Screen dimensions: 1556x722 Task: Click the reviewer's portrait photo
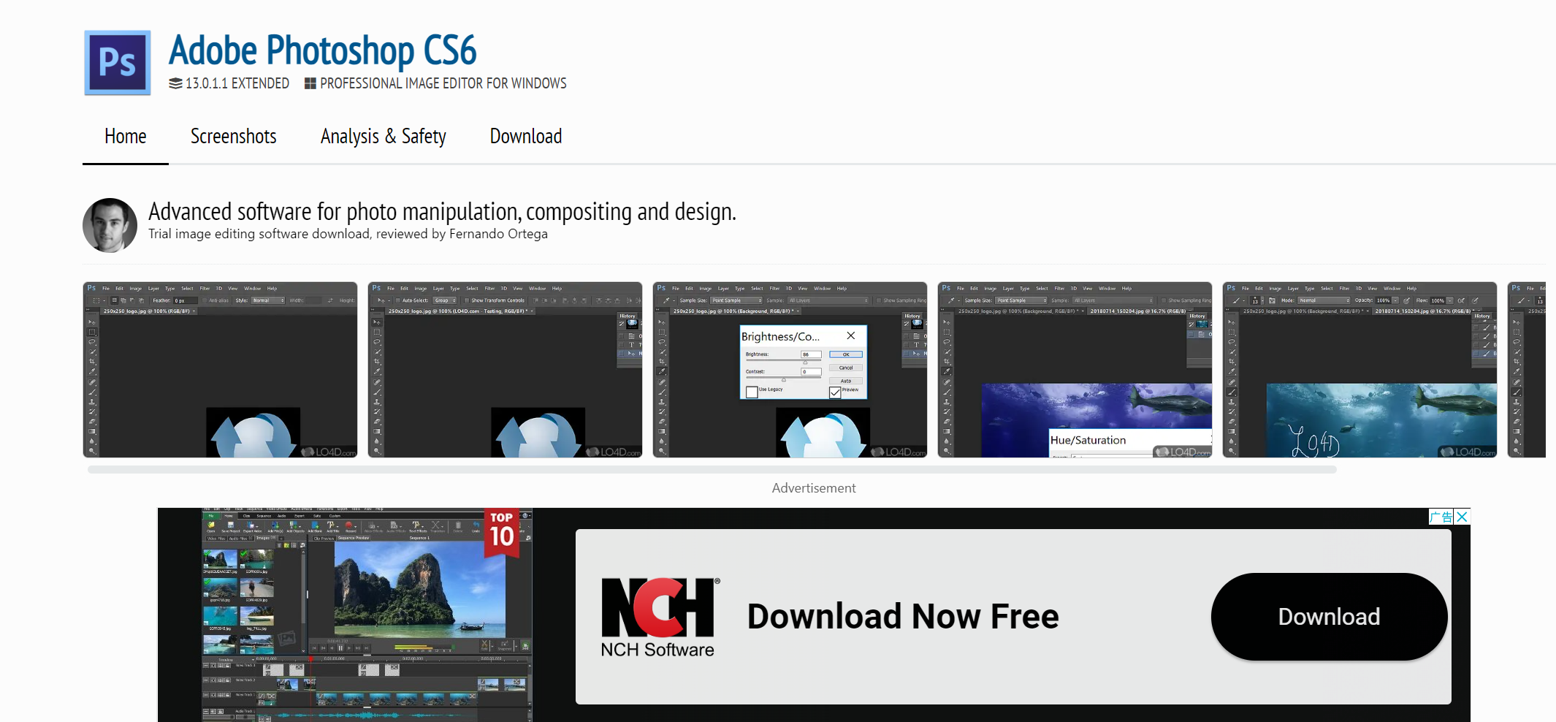tap(110, 225)
